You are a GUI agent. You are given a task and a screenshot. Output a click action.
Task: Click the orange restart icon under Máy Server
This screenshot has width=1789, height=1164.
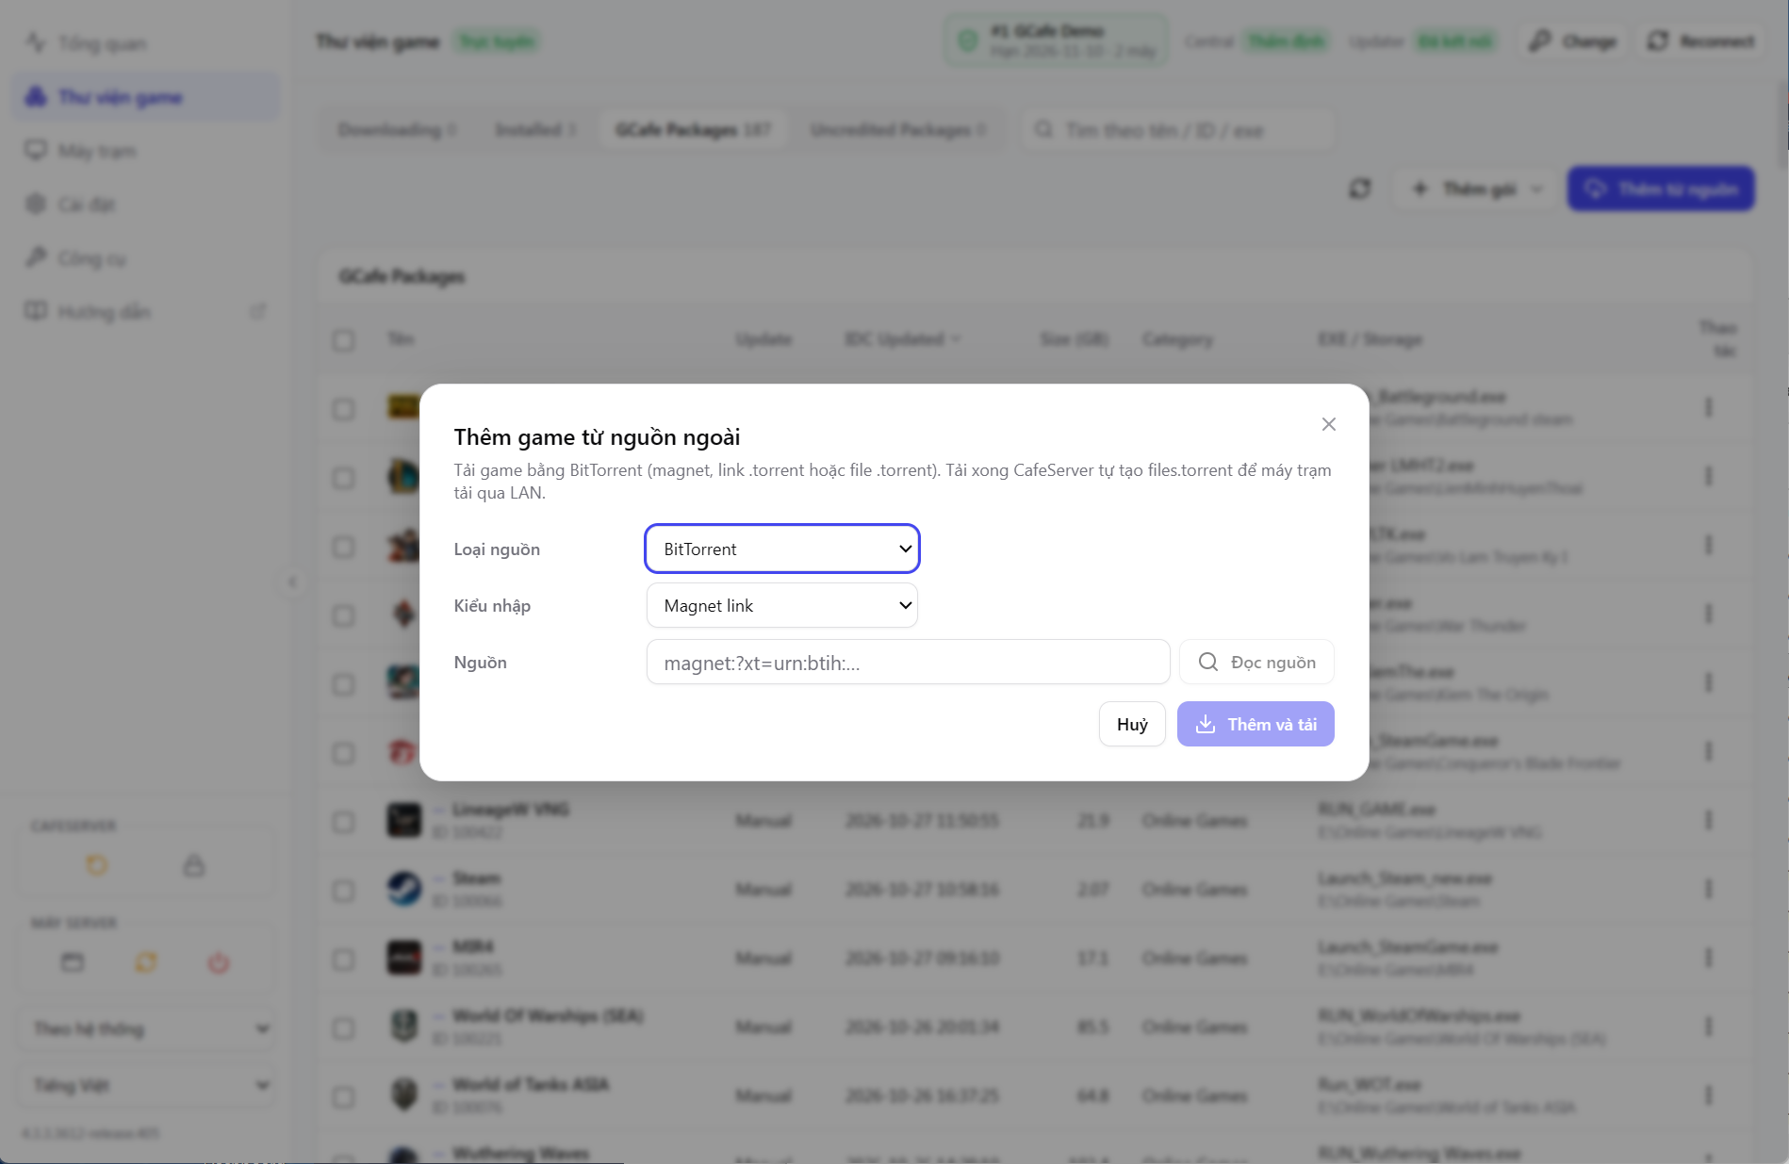146,962
